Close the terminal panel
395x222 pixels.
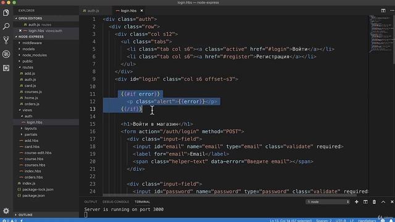pos(392,202)
